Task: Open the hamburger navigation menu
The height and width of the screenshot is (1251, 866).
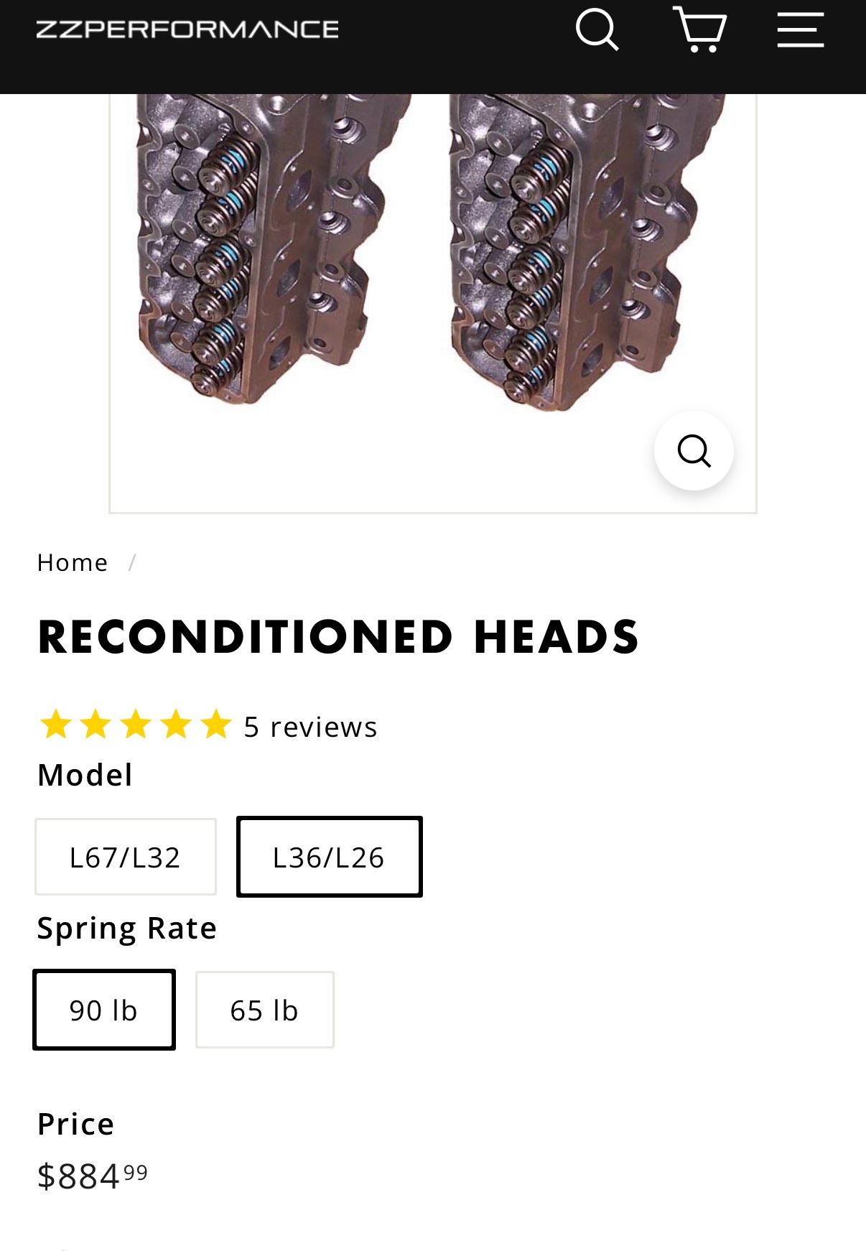Action: pos(800,30)
